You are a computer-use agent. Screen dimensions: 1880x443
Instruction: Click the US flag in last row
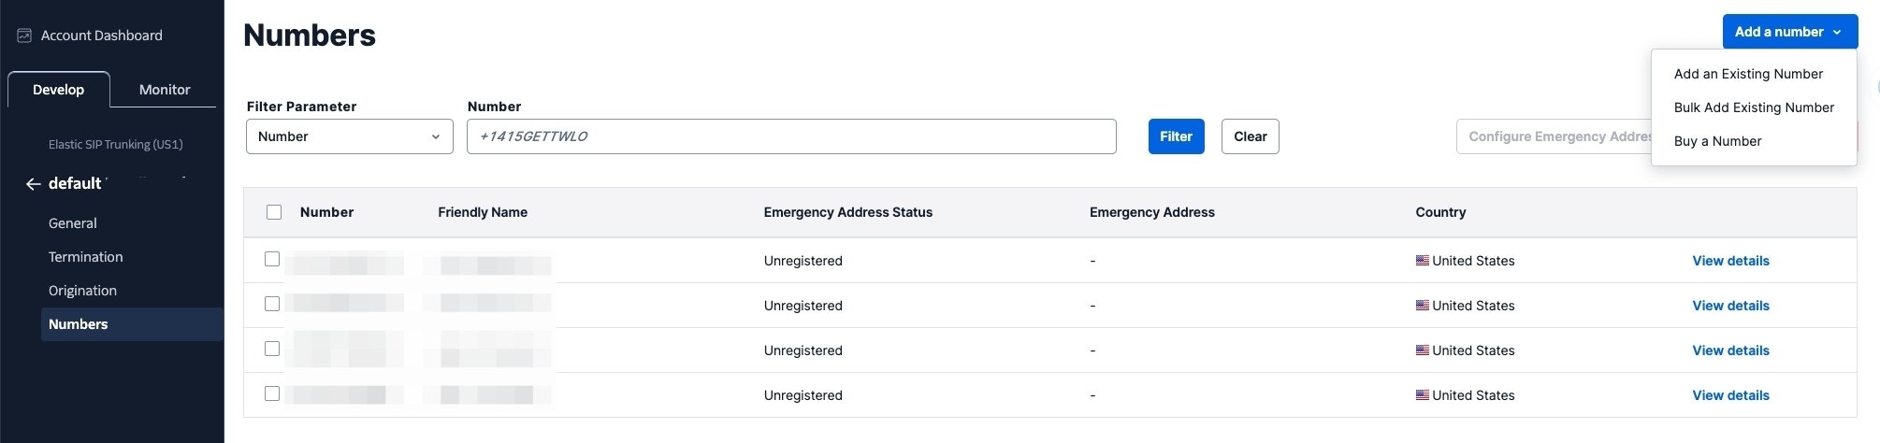tap(1422, 395)
